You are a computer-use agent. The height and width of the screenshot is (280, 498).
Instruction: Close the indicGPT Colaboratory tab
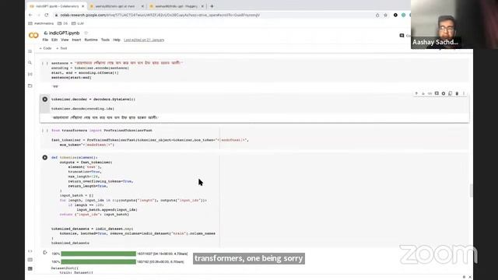pos(83,6)
